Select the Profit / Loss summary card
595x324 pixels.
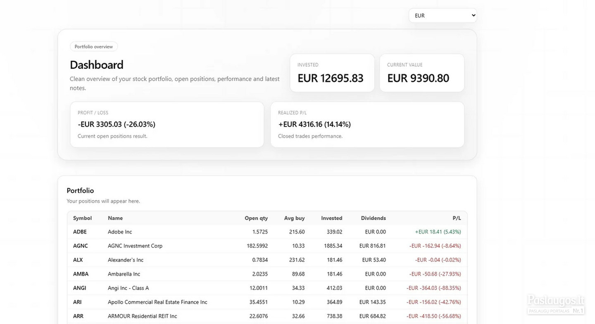click(x=167, y=125)
